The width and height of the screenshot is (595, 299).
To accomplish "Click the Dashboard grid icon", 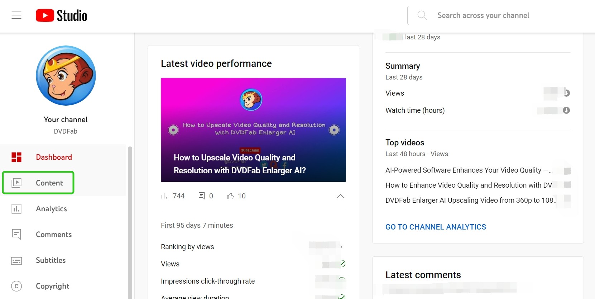I will pos(16,157).
